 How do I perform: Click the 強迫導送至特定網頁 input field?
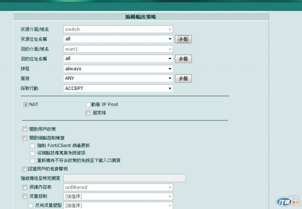125,178
